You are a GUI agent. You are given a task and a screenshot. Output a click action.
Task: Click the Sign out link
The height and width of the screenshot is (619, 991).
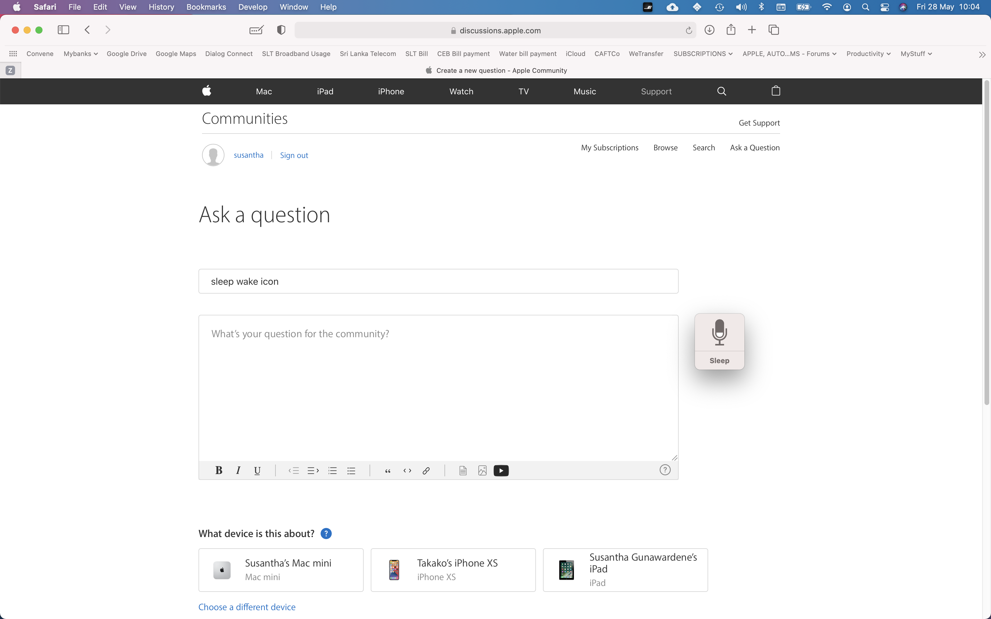(294, 155)
